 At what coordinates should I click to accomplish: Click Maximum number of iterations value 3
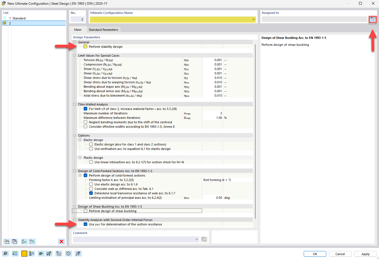tap(213, 113)
